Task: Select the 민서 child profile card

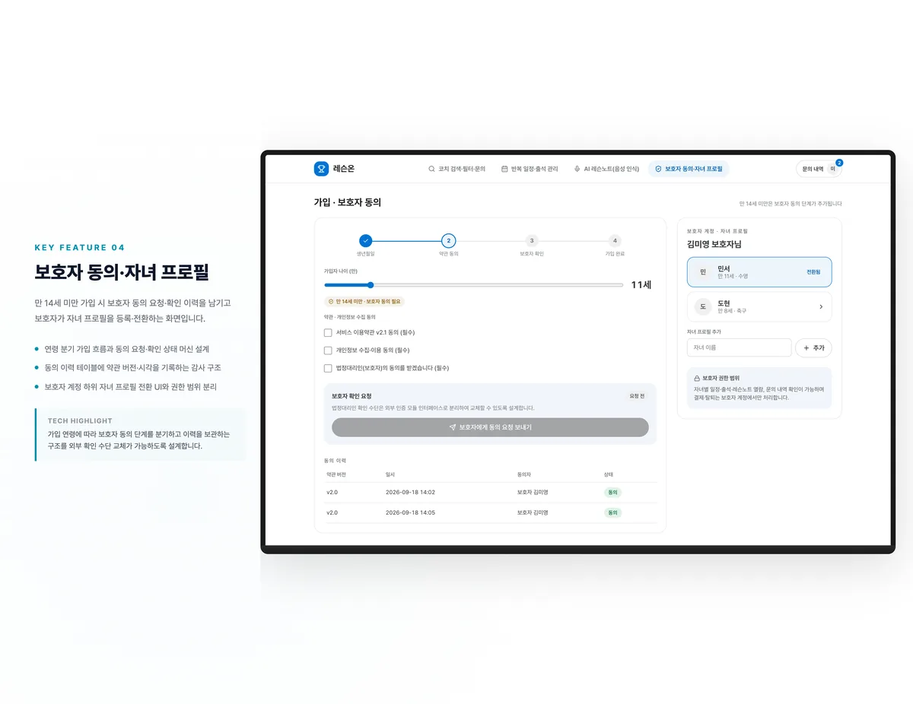Action: click(759, 271)
